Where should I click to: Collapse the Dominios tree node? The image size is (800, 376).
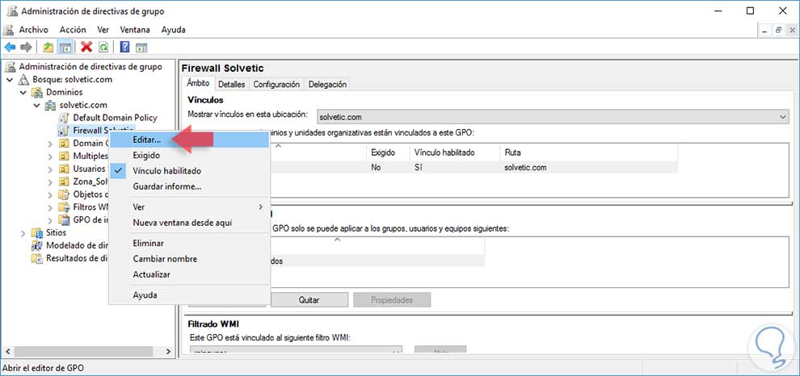pos(23,93)
